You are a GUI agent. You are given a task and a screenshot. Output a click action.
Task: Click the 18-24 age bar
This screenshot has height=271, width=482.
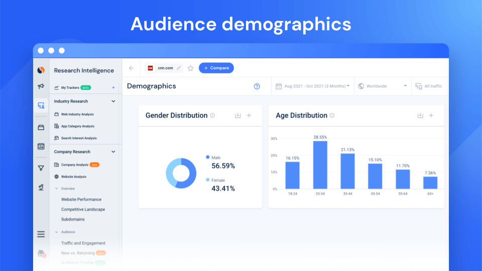(x=292, y=176)
